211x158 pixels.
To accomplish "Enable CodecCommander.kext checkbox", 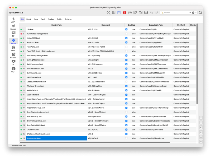I will click(126, 82).
